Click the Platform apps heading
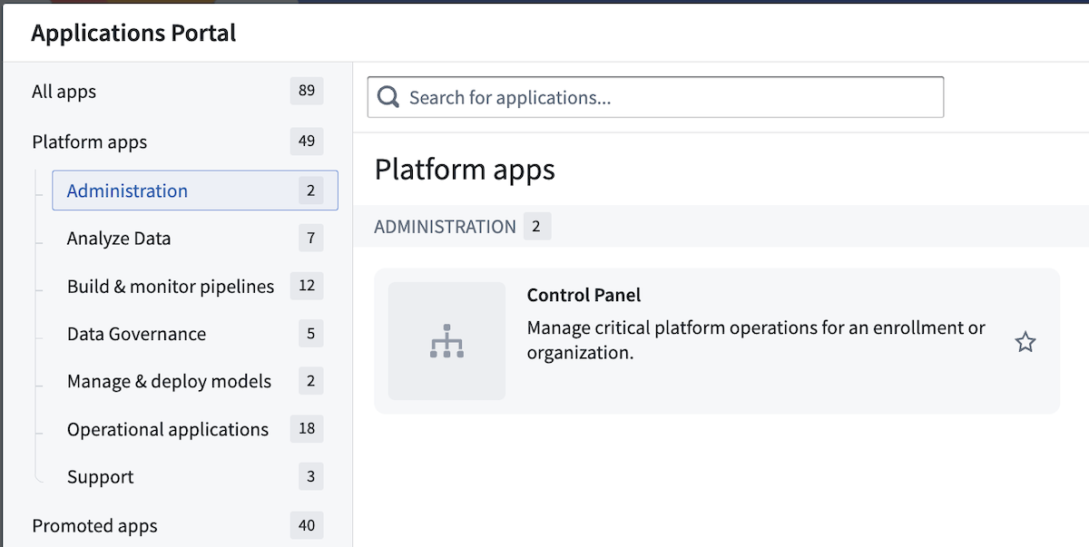 (465, 170)
